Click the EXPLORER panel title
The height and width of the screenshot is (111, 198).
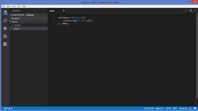pos(16,11)
